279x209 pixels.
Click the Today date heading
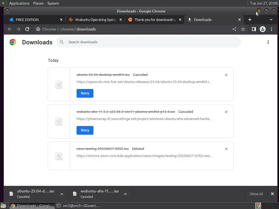(x=53, y=60)
